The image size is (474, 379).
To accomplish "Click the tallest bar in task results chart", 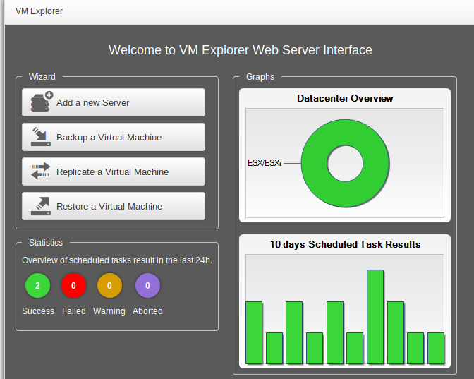I will (375, 317).
